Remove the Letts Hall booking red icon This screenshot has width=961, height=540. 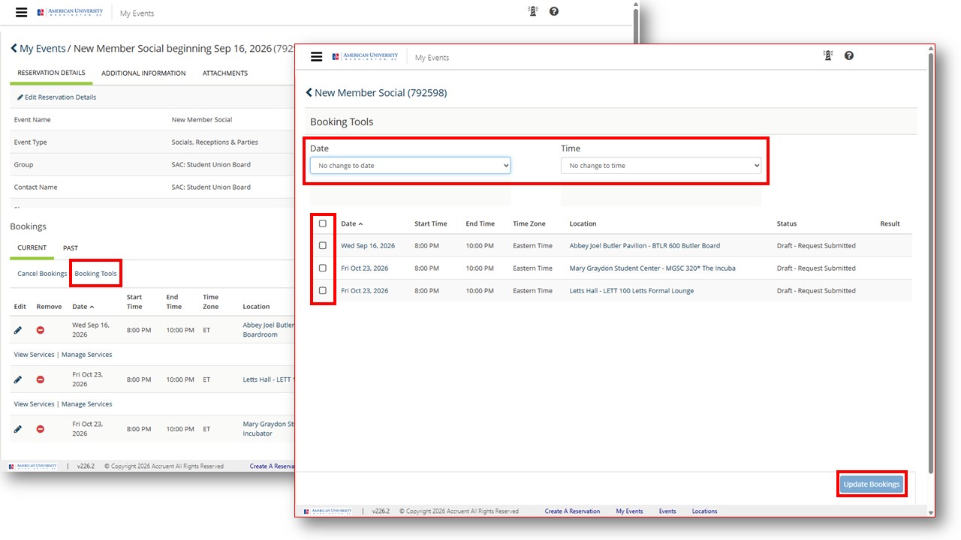click(x=41, y=379)
